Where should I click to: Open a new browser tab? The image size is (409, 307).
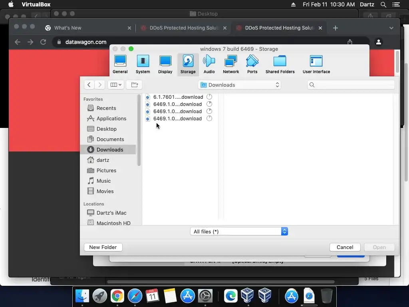click(336, 28)
